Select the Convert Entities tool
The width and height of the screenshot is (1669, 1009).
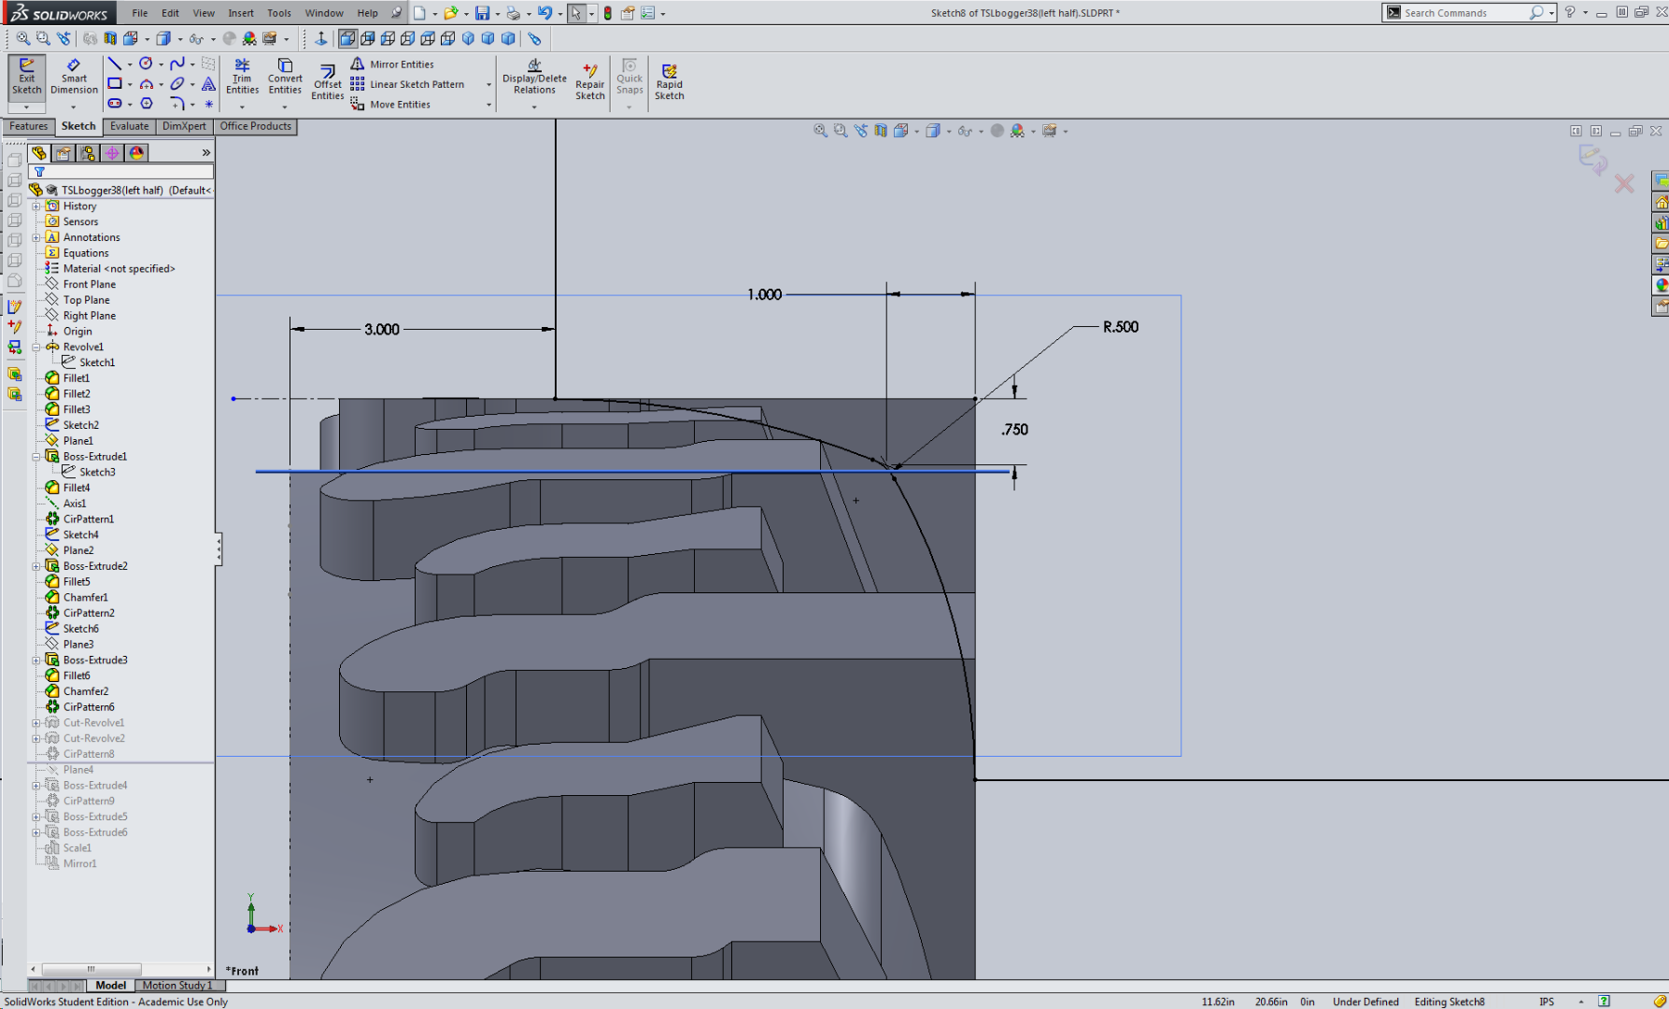coord(285,79)
